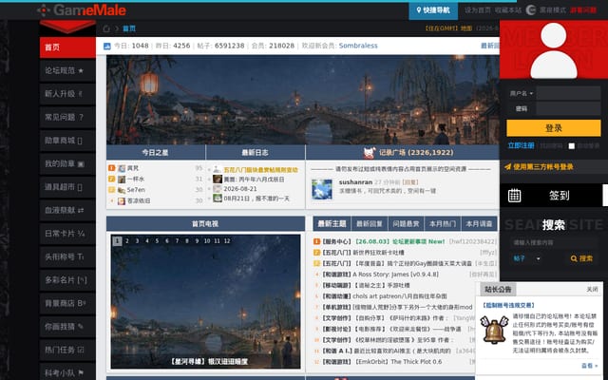Click the cat mascot icon beside 记录广场
Image resolution: width=608 pixels, height=380 pixels.
[x=369, y=153]
